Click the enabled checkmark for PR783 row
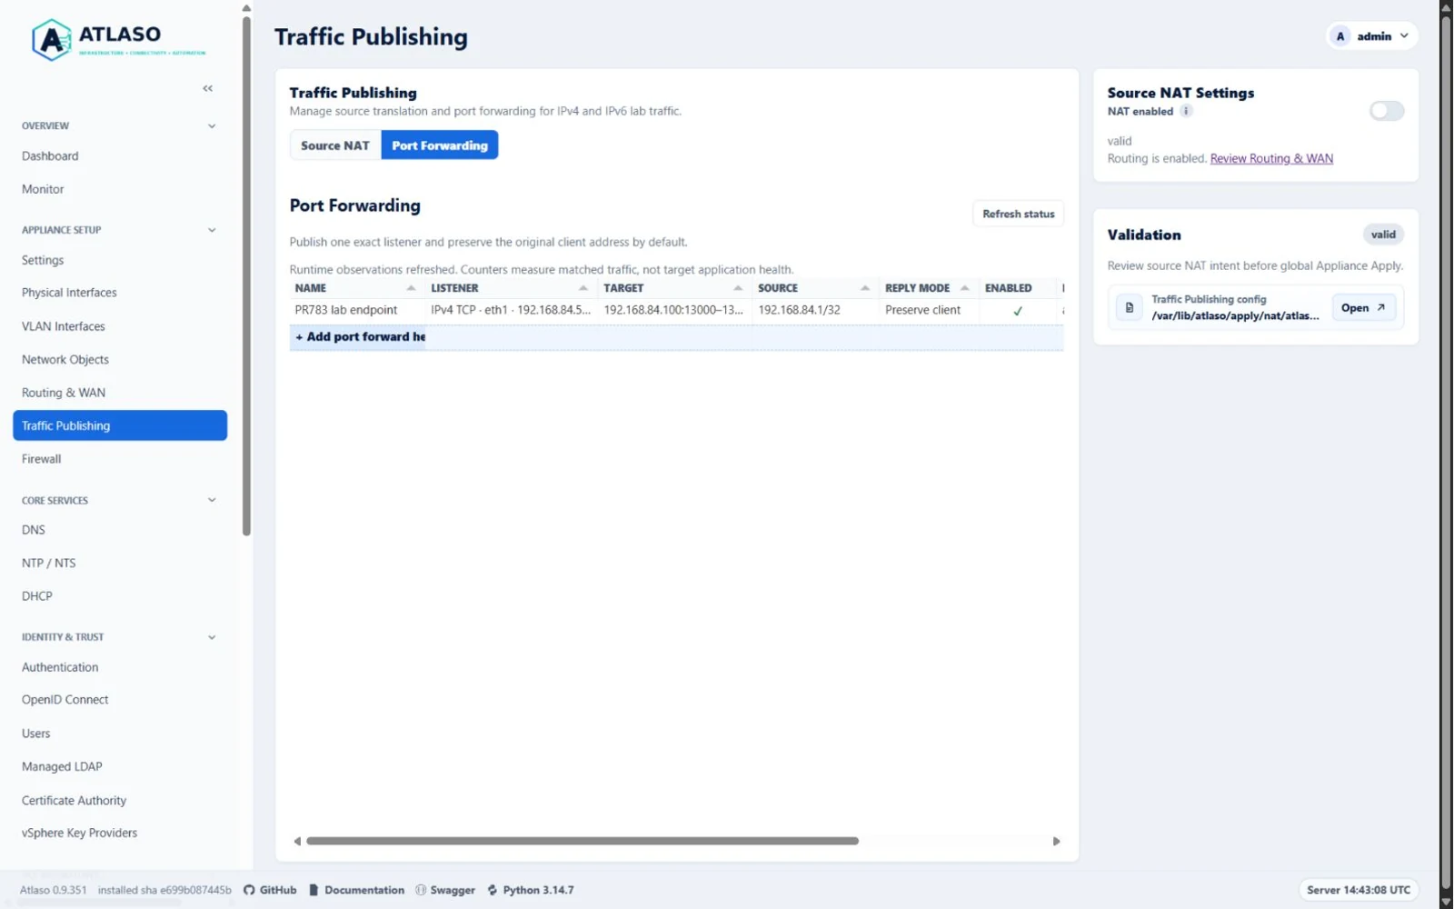The height and width of the screenshot is (909, 1454). click(1018, 311)
